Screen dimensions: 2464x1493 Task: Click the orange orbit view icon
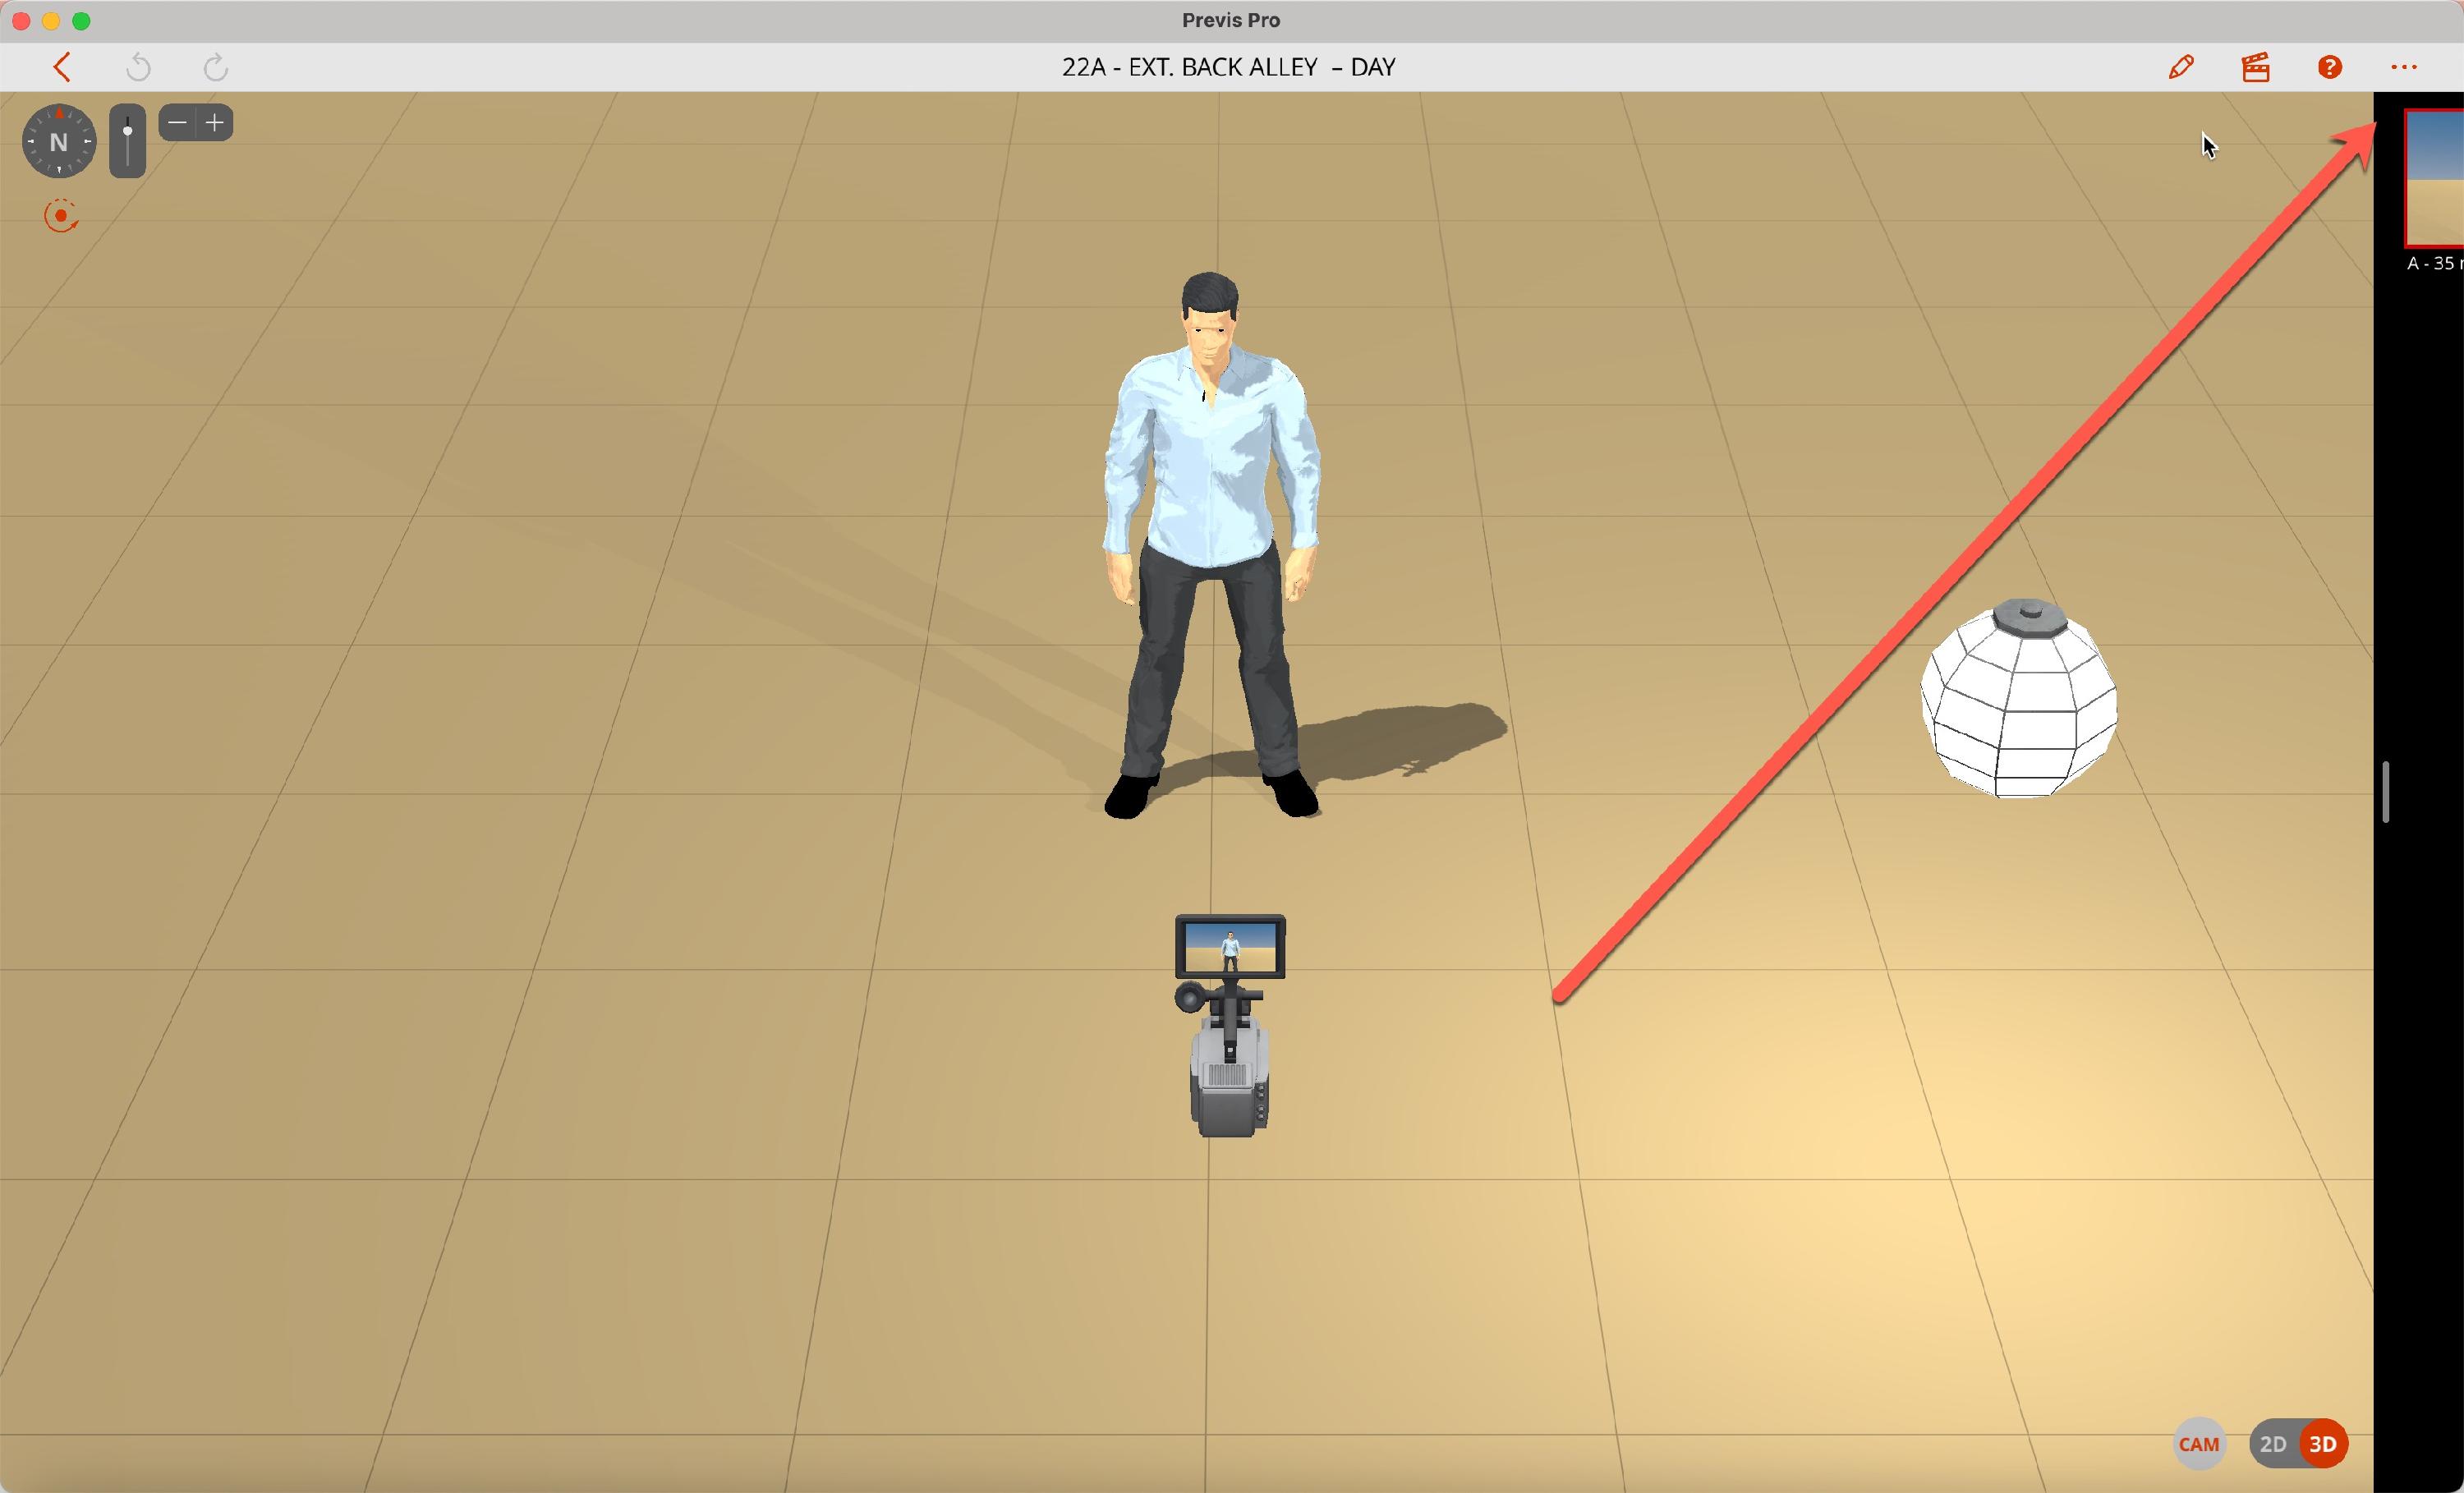tap(61, 216)
